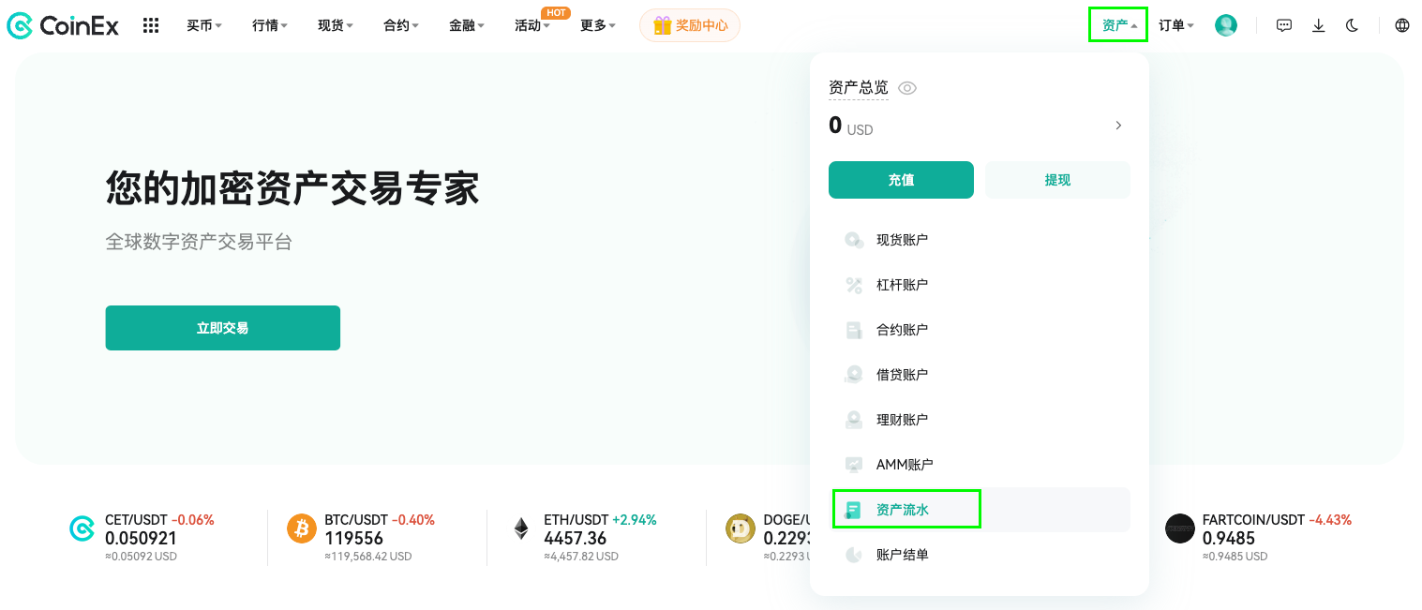The height and width of the screenshot is (610, 1422).
Task: Expand the 买币 dropdown menu
Action: pyautogui.click(x=204, y=25)
